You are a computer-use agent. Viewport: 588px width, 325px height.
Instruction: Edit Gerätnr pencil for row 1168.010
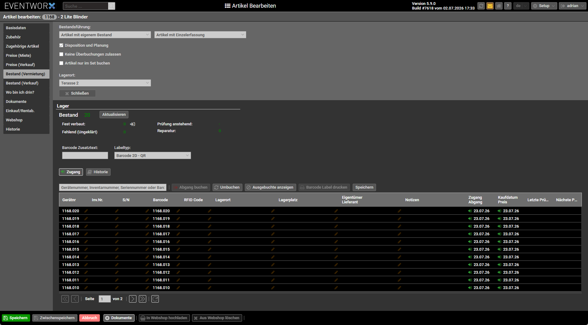(86, 288)
